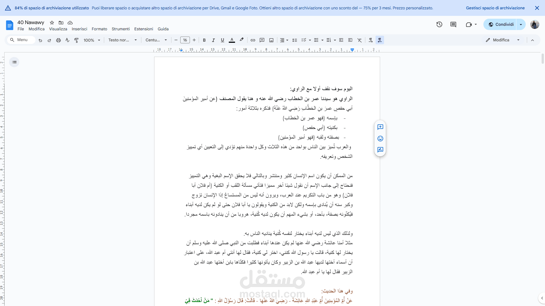Image resolution: width=545 pixels, height=306 pixels.
Task: Toggle underline formatting
Action: 223,40
